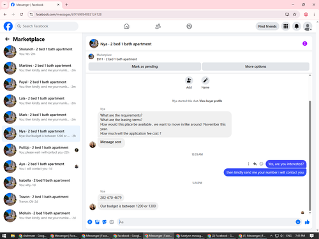This screenshot has height=239, width=319.
Task: Open the Menu grid icon
Action: [x=286, y=26]
